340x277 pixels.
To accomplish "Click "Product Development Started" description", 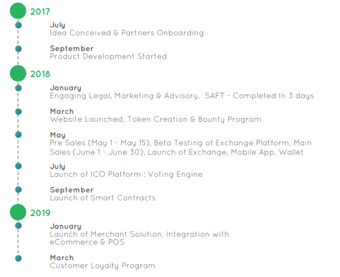I will tap(108, 56).
